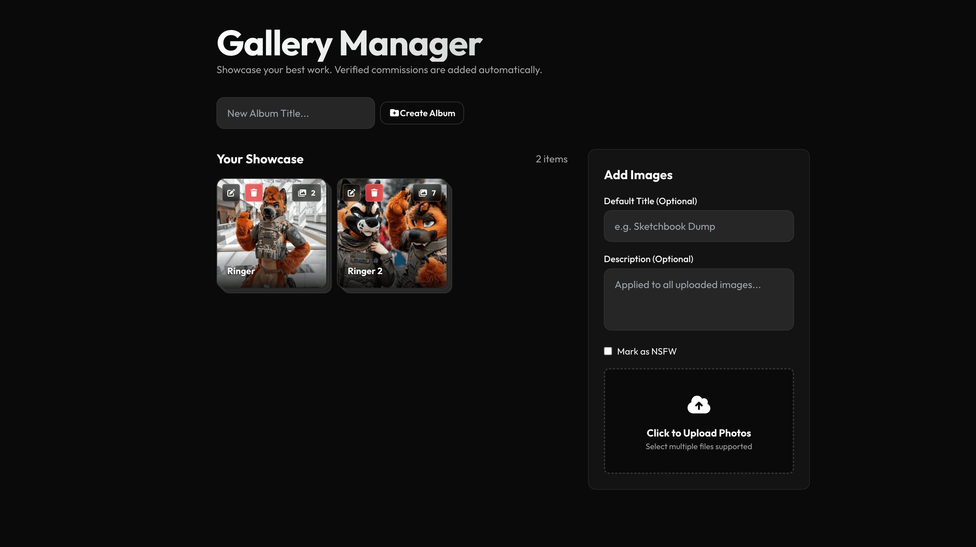Edit the Ringer album using the pencil icon
The image size is (976, 547).
231,192
